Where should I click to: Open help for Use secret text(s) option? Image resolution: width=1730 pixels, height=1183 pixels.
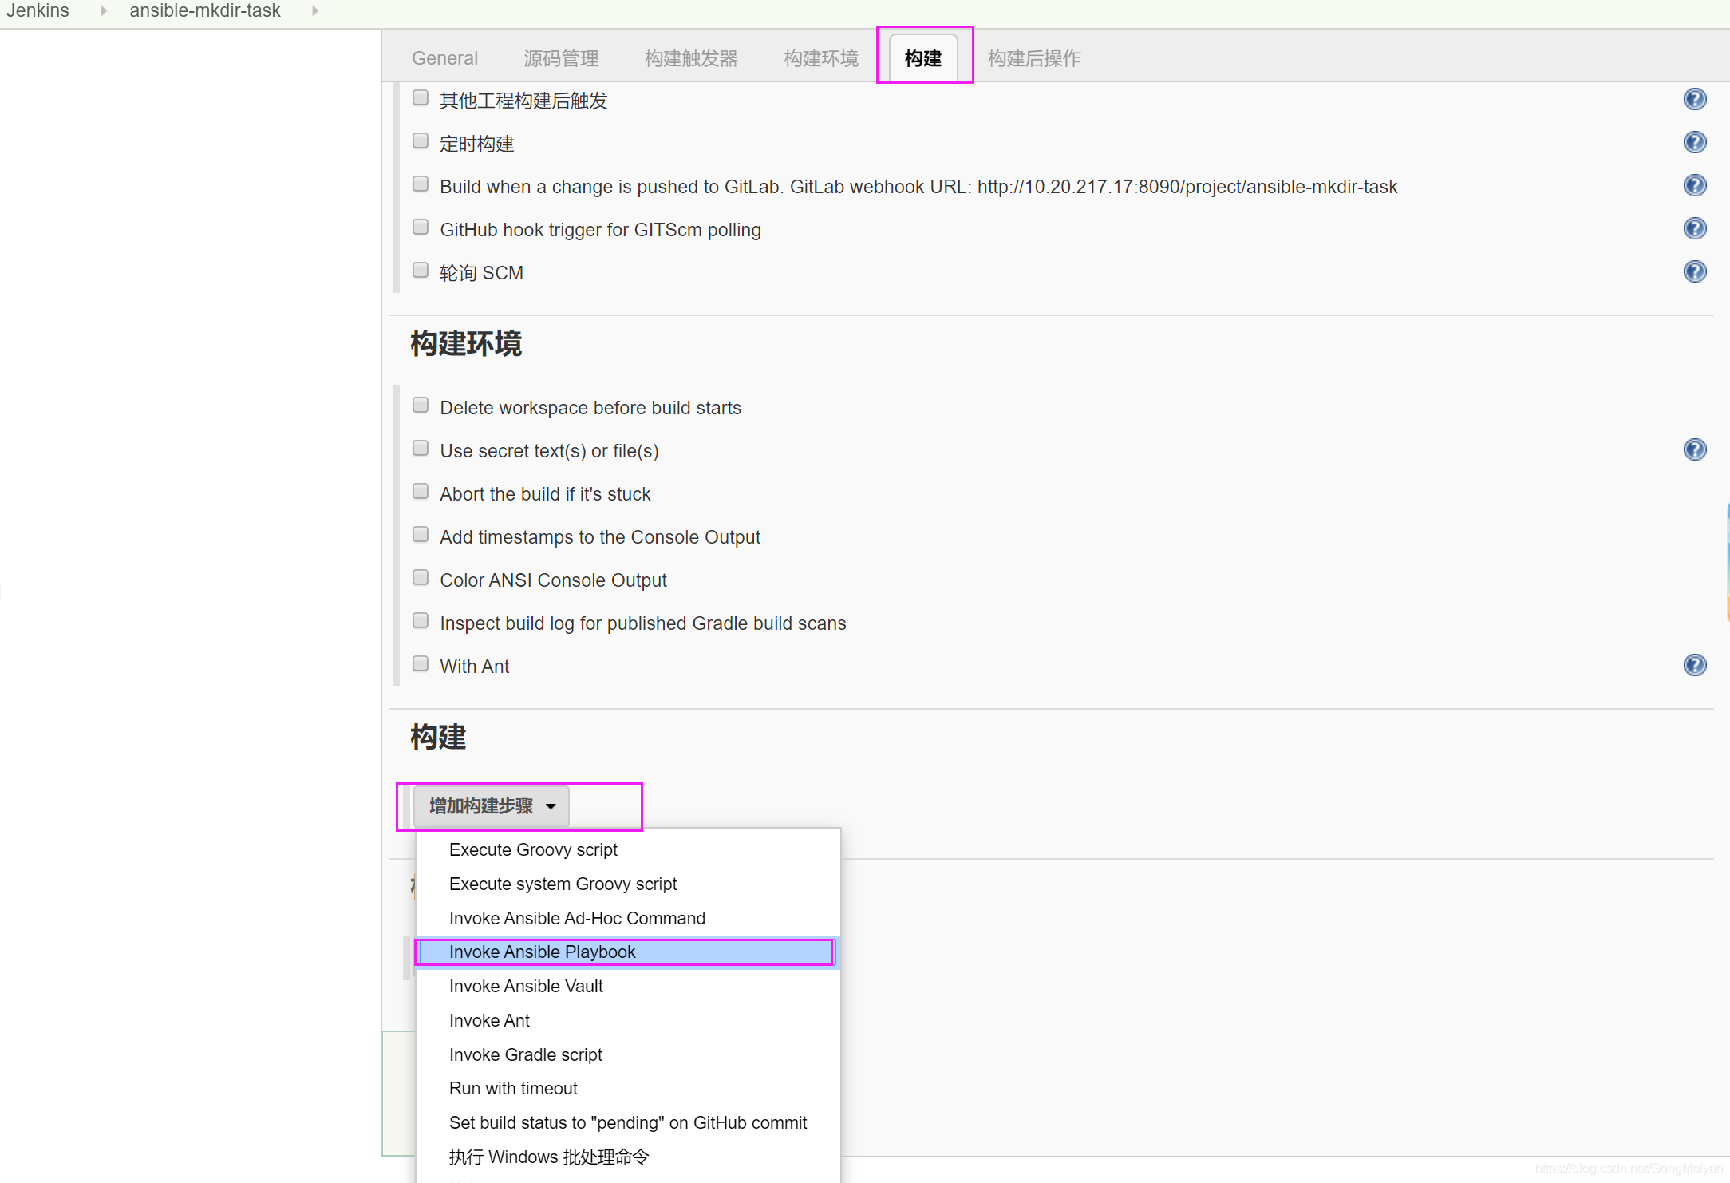tap(1694, 449)
